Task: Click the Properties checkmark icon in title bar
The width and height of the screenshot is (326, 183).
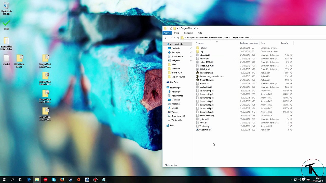Action: point(171,28)
